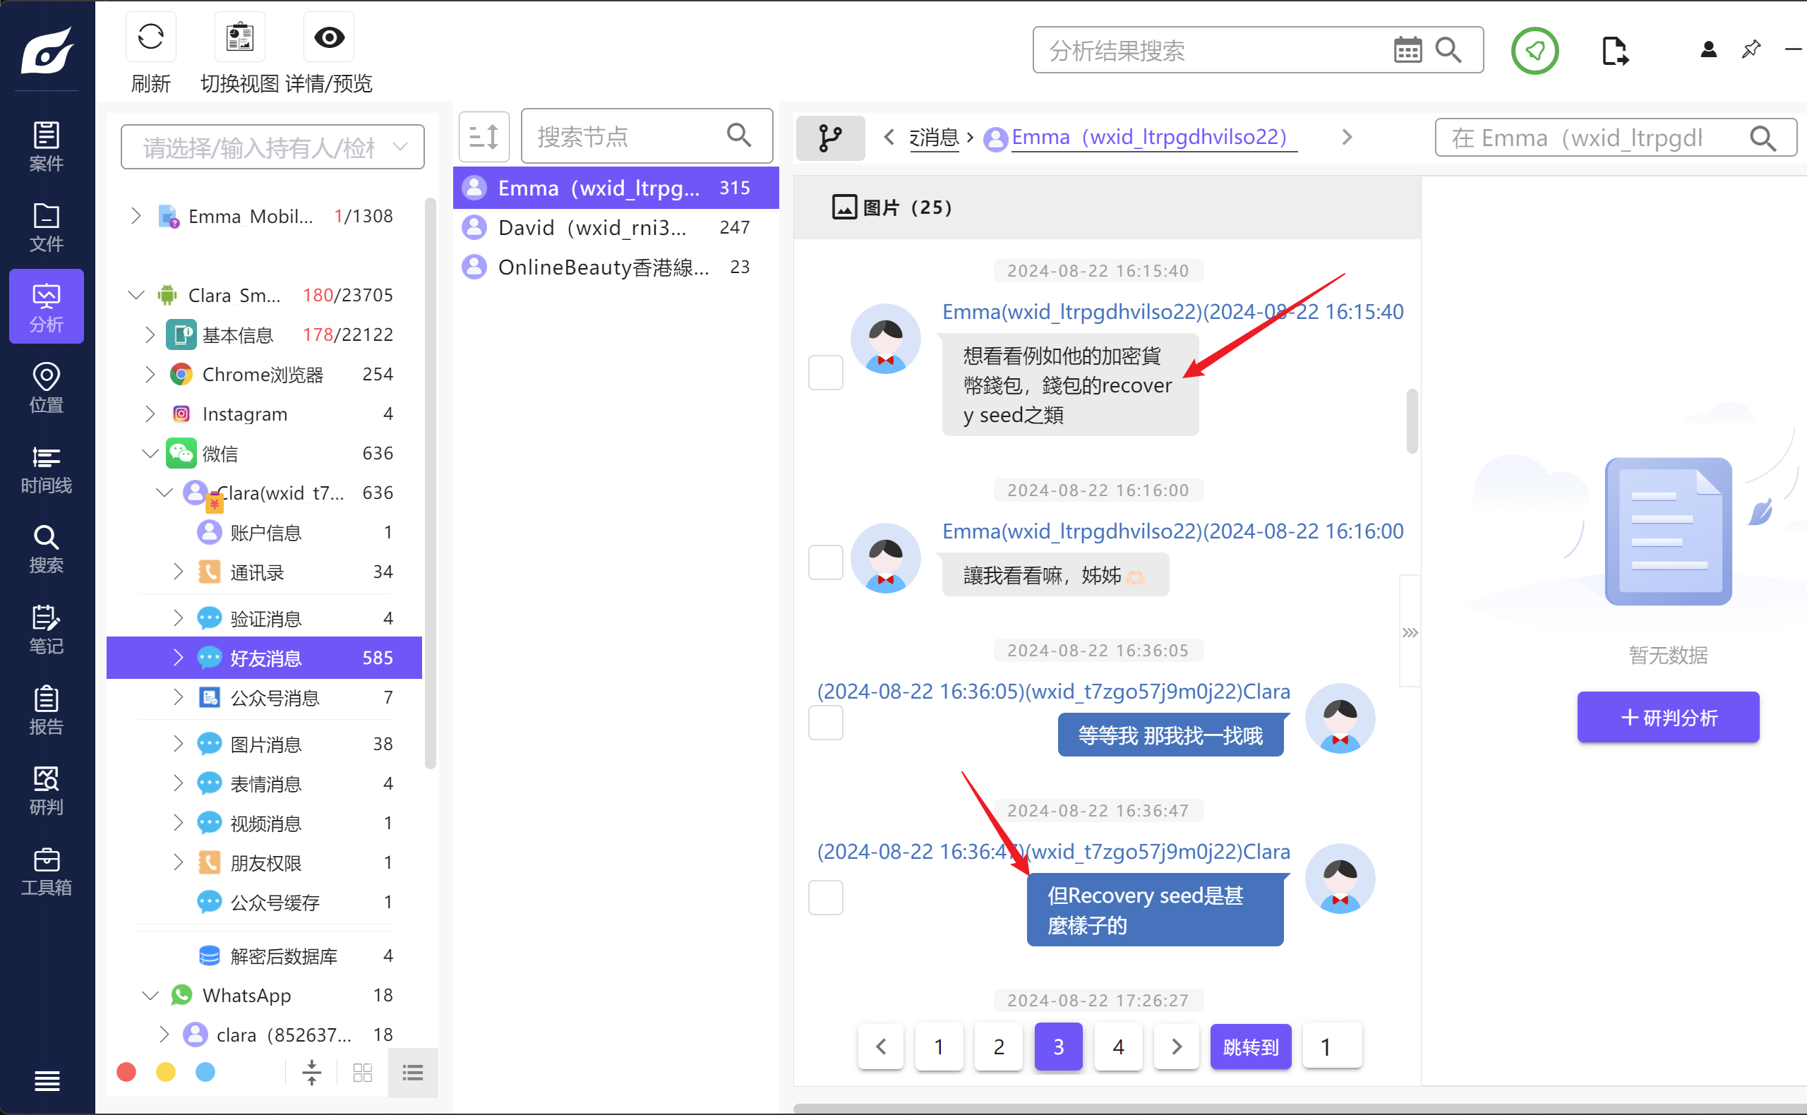Click the branch icon beside breadcrumb
This screenshot has height=1115, width=1807.
[830, 138]
